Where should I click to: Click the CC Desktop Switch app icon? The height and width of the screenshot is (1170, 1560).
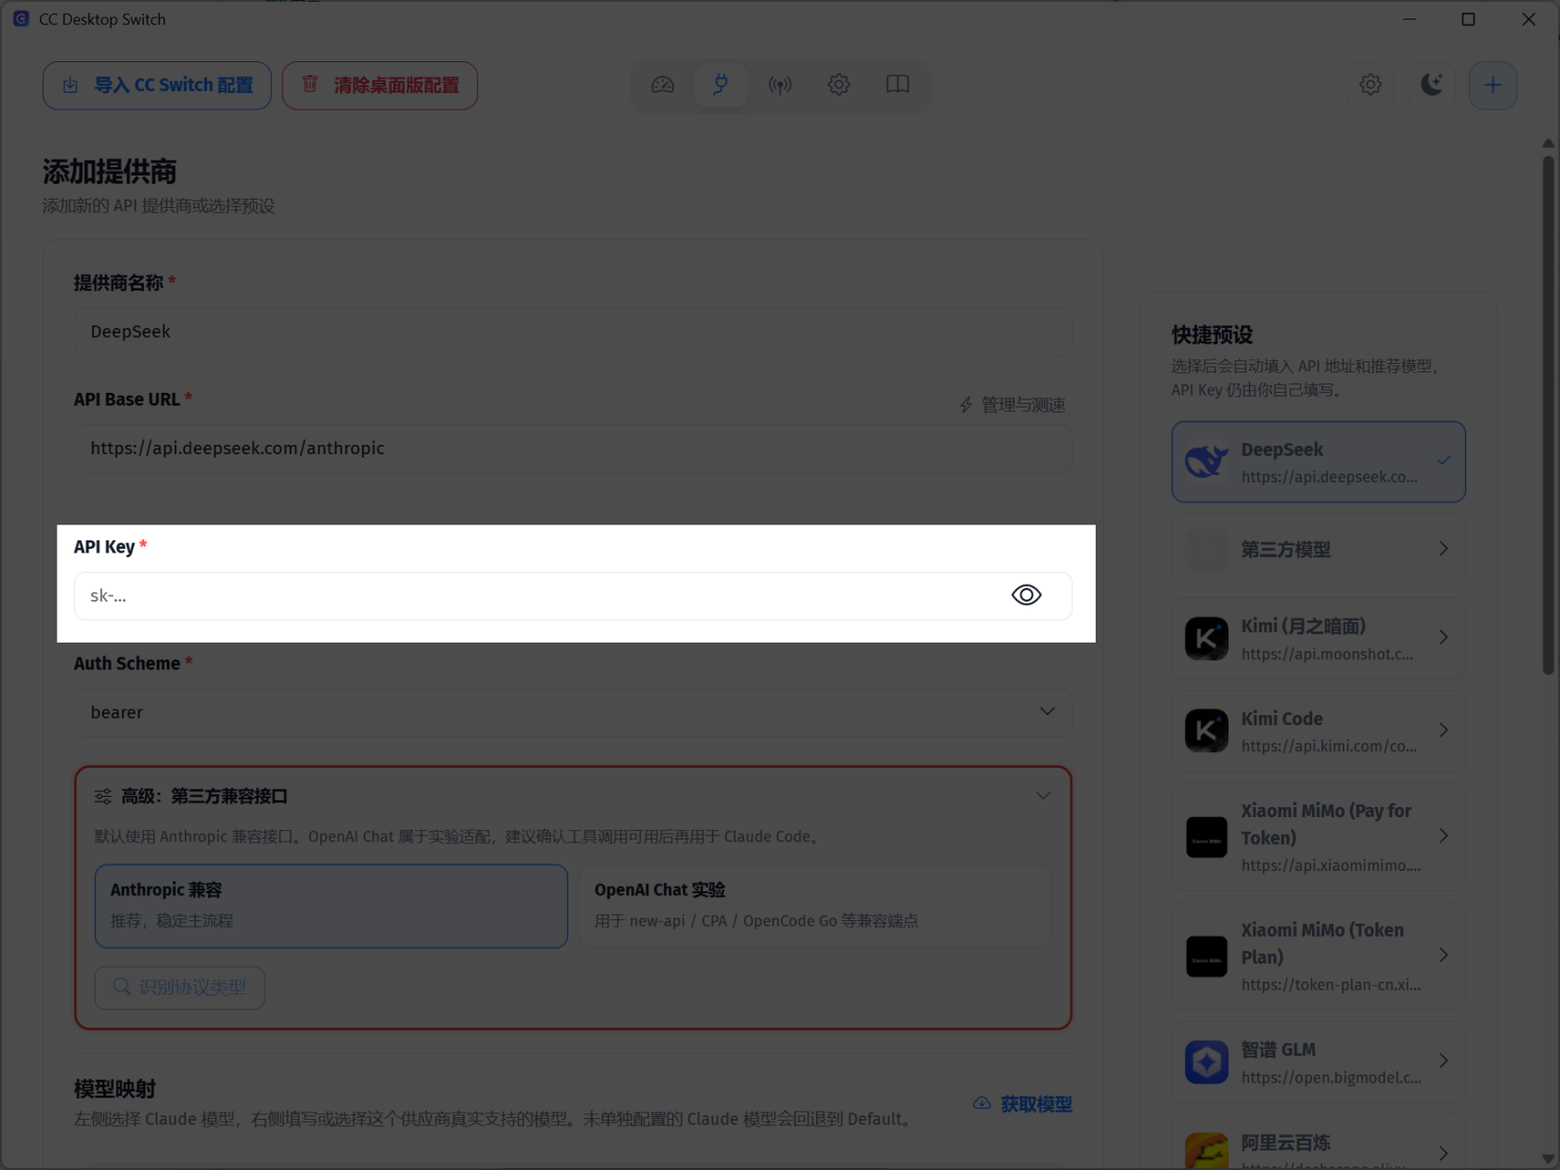tap(20, 19)
